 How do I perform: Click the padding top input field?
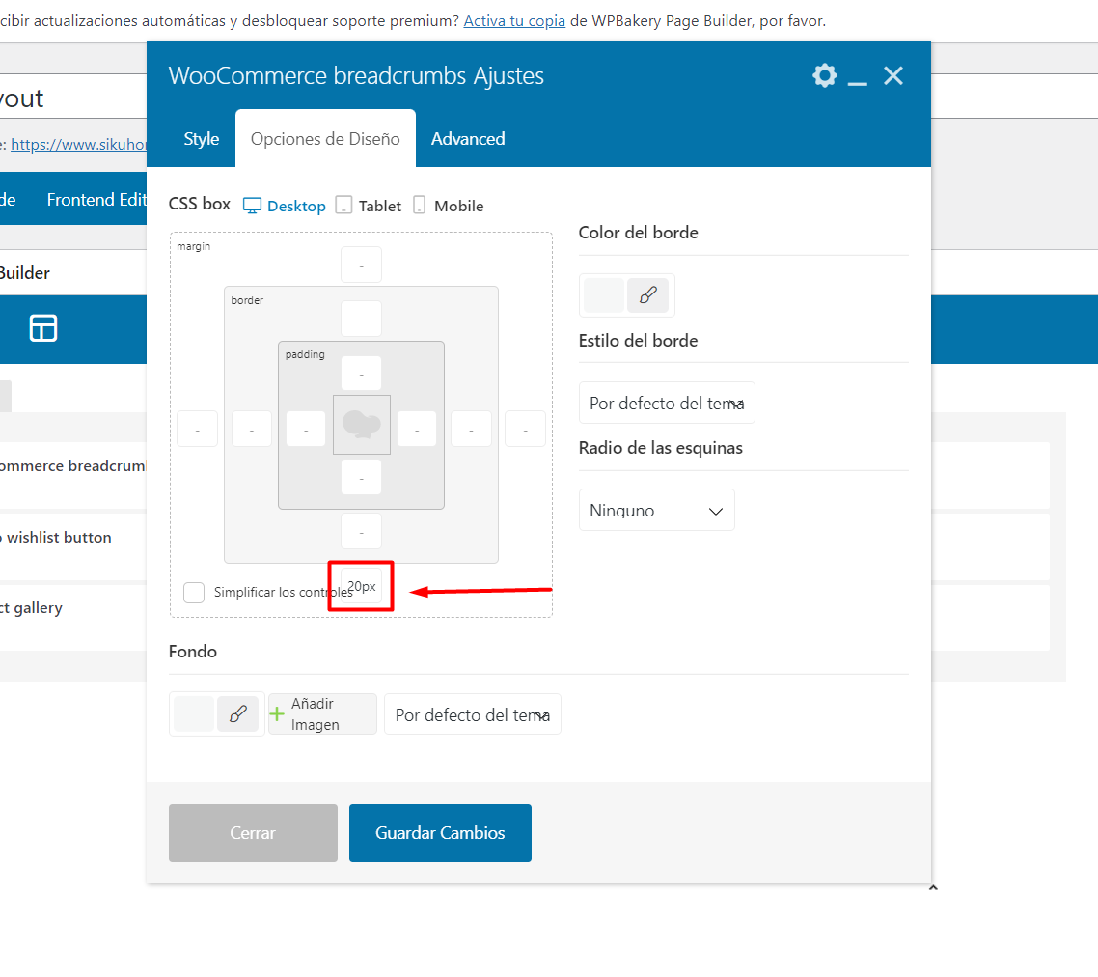tap(361, 373)
